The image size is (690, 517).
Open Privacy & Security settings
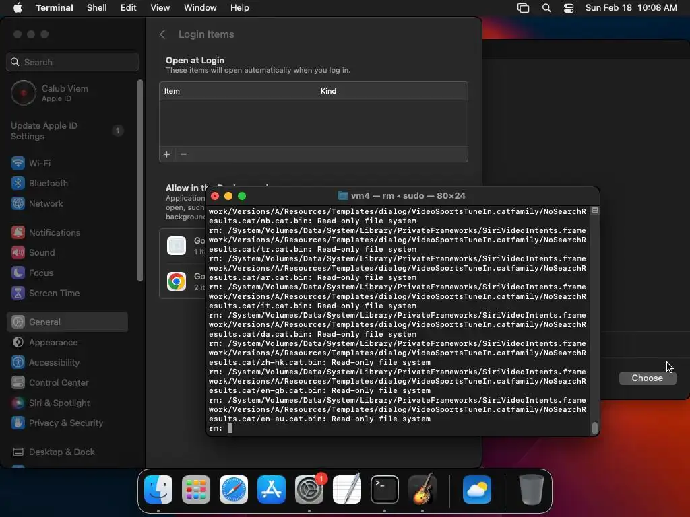tap(68, 423)
